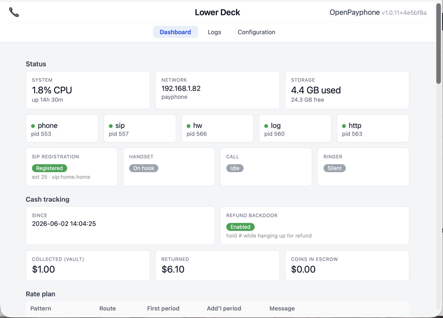Click pid 563 in http card
This screenshot has height=318, width=443.
pyautogui.click(x=352, y=134)
